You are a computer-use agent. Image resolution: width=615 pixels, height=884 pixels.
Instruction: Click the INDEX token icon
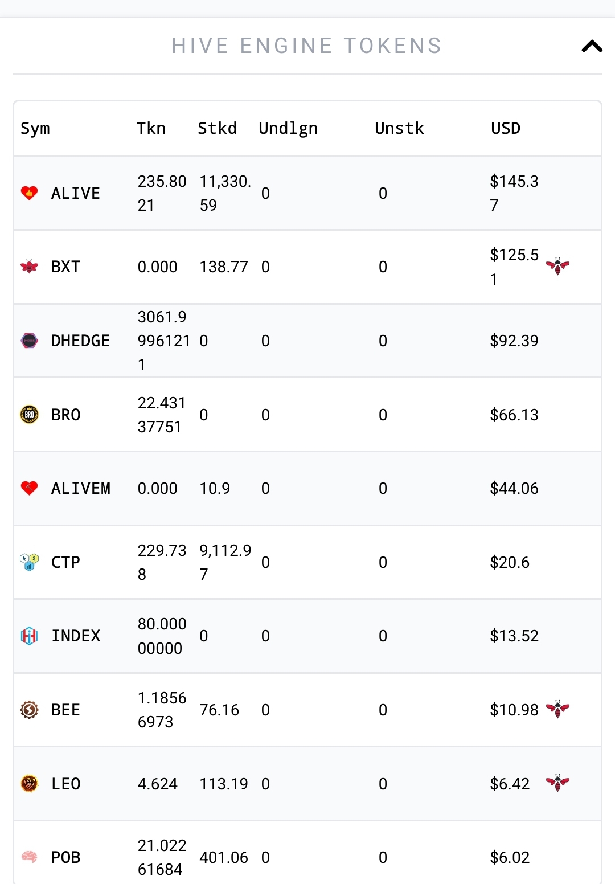pyautogui.click(x=30, y=636)
